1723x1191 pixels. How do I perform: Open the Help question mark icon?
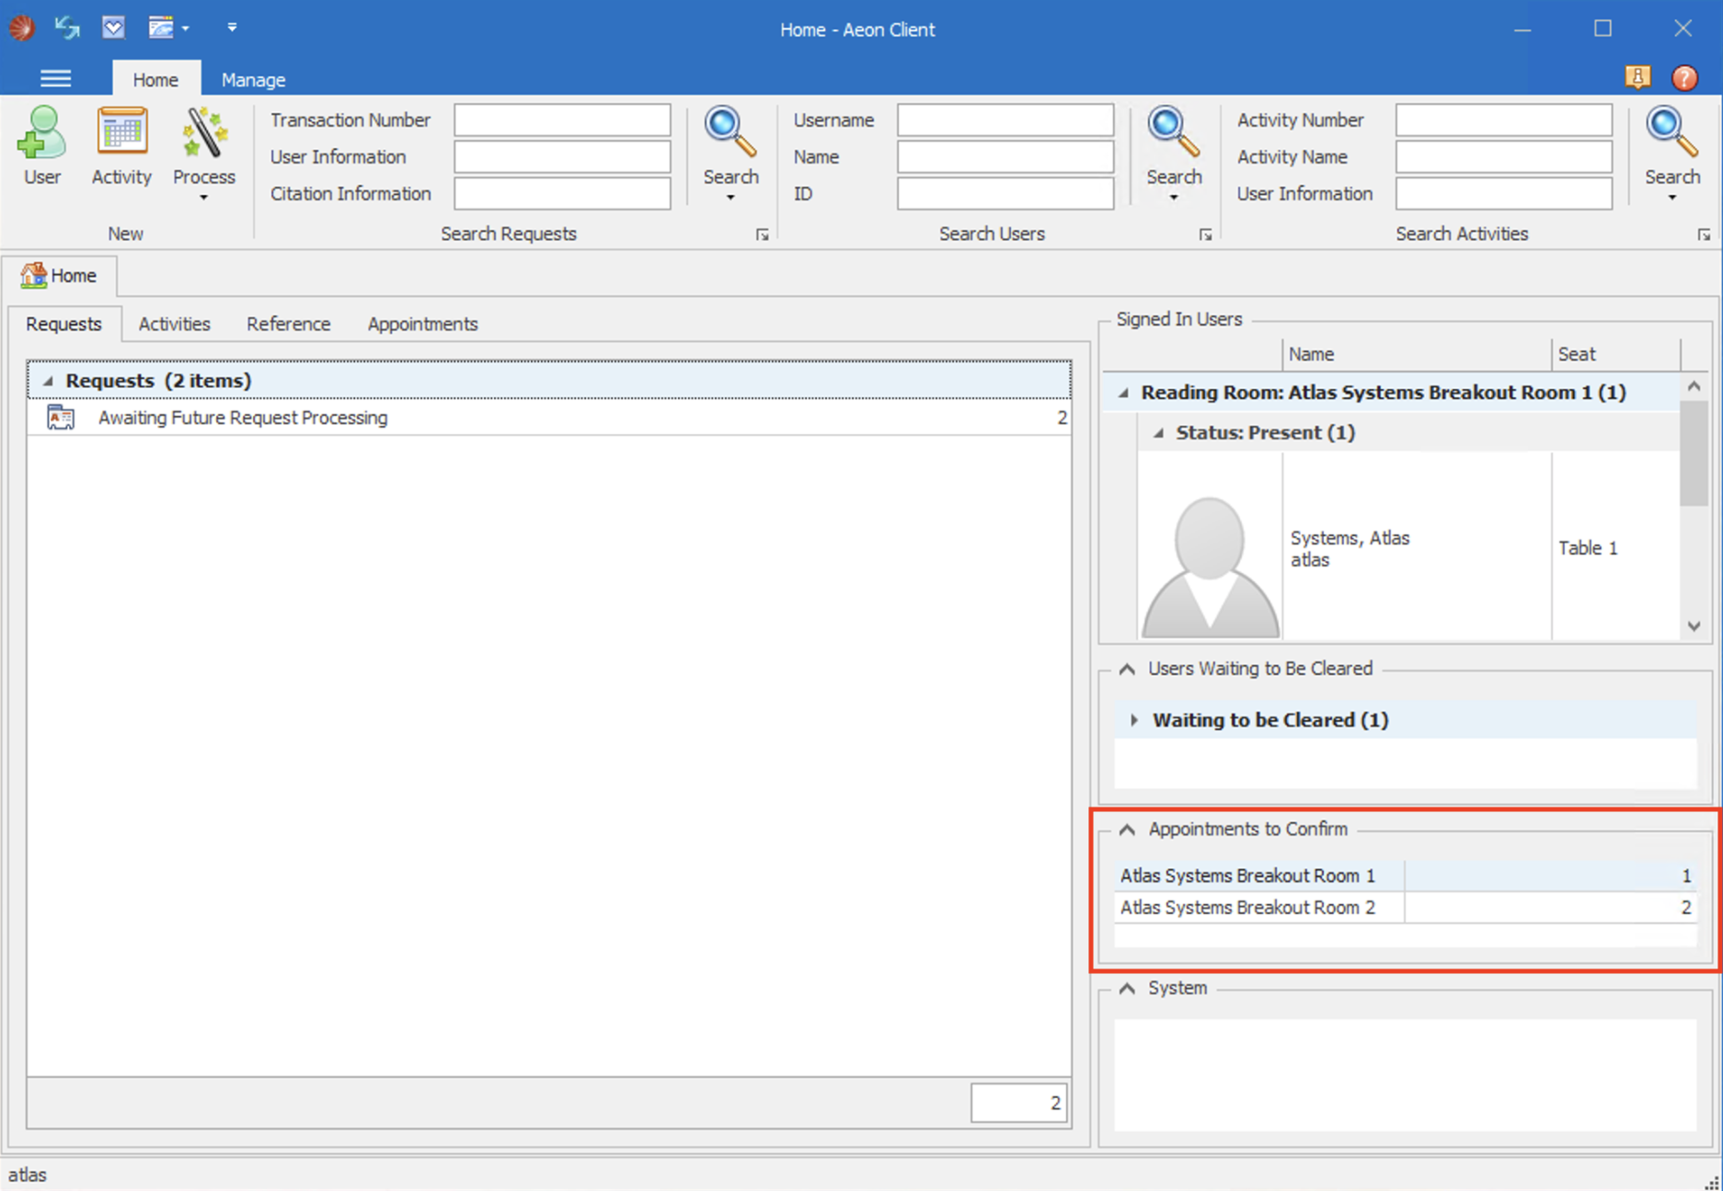(1685, 78)
